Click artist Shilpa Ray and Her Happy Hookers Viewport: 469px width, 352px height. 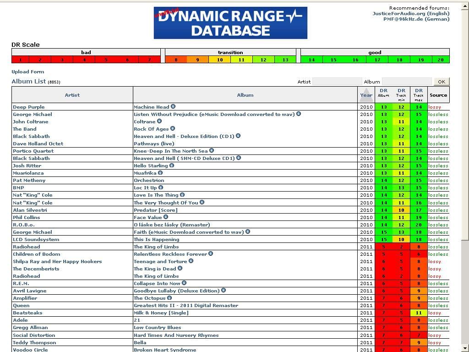point(57,261)
